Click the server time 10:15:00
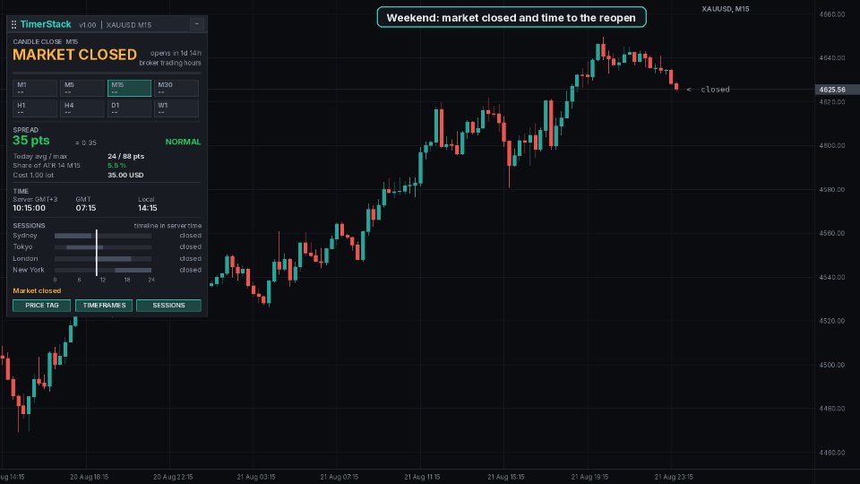Image resolution: width=860 pixels, height=484 pixels. [x=29, y=209]
